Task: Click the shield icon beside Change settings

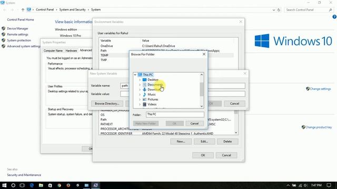Action: 308,89
